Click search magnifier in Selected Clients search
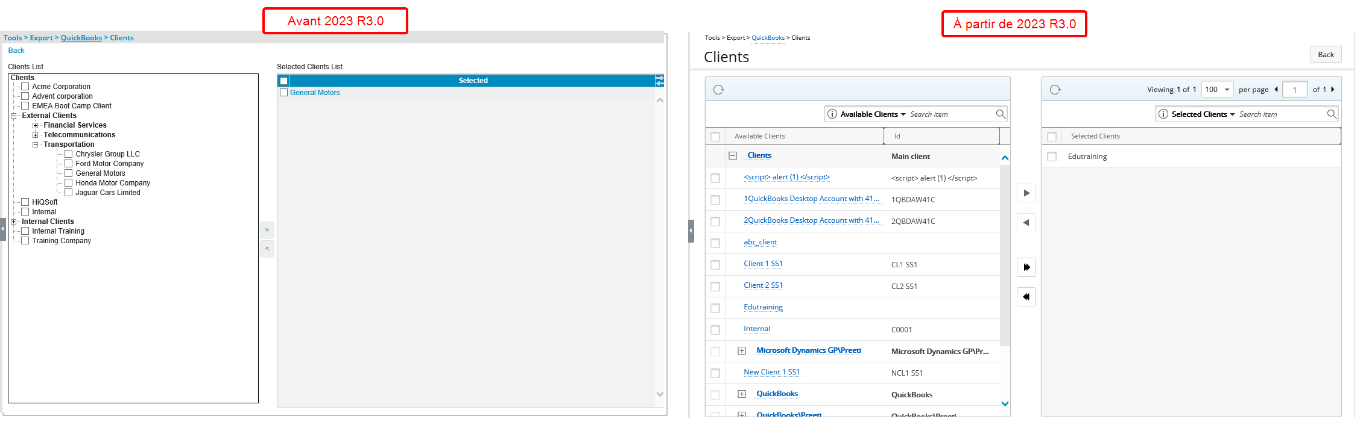This screenshot has height=425, width=1363. (1332, 114)
